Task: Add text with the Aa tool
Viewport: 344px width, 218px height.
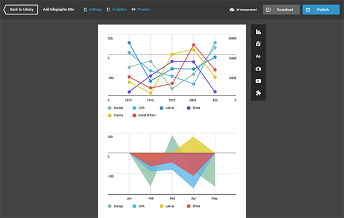Action: pos(258,57)
